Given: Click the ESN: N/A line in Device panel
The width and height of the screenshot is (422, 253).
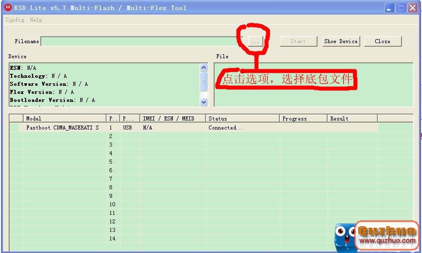Looking at the screenshot, I should coord(23,68).
